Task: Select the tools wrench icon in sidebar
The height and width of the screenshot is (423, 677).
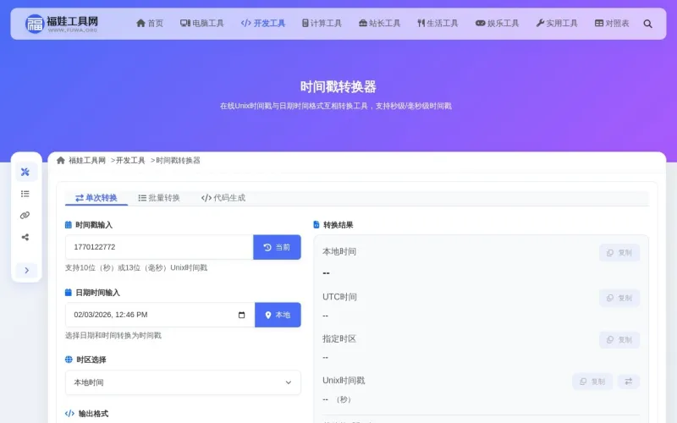Action: 25,172
